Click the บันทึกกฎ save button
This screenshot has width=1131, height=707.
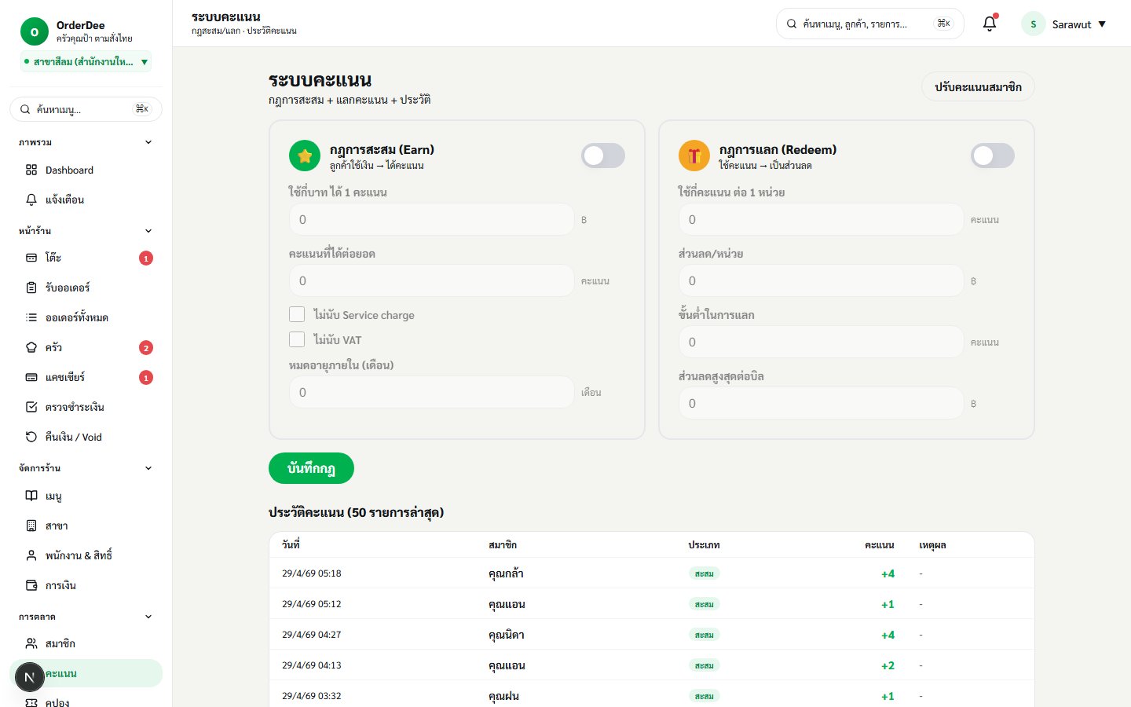tap(311, 468)
